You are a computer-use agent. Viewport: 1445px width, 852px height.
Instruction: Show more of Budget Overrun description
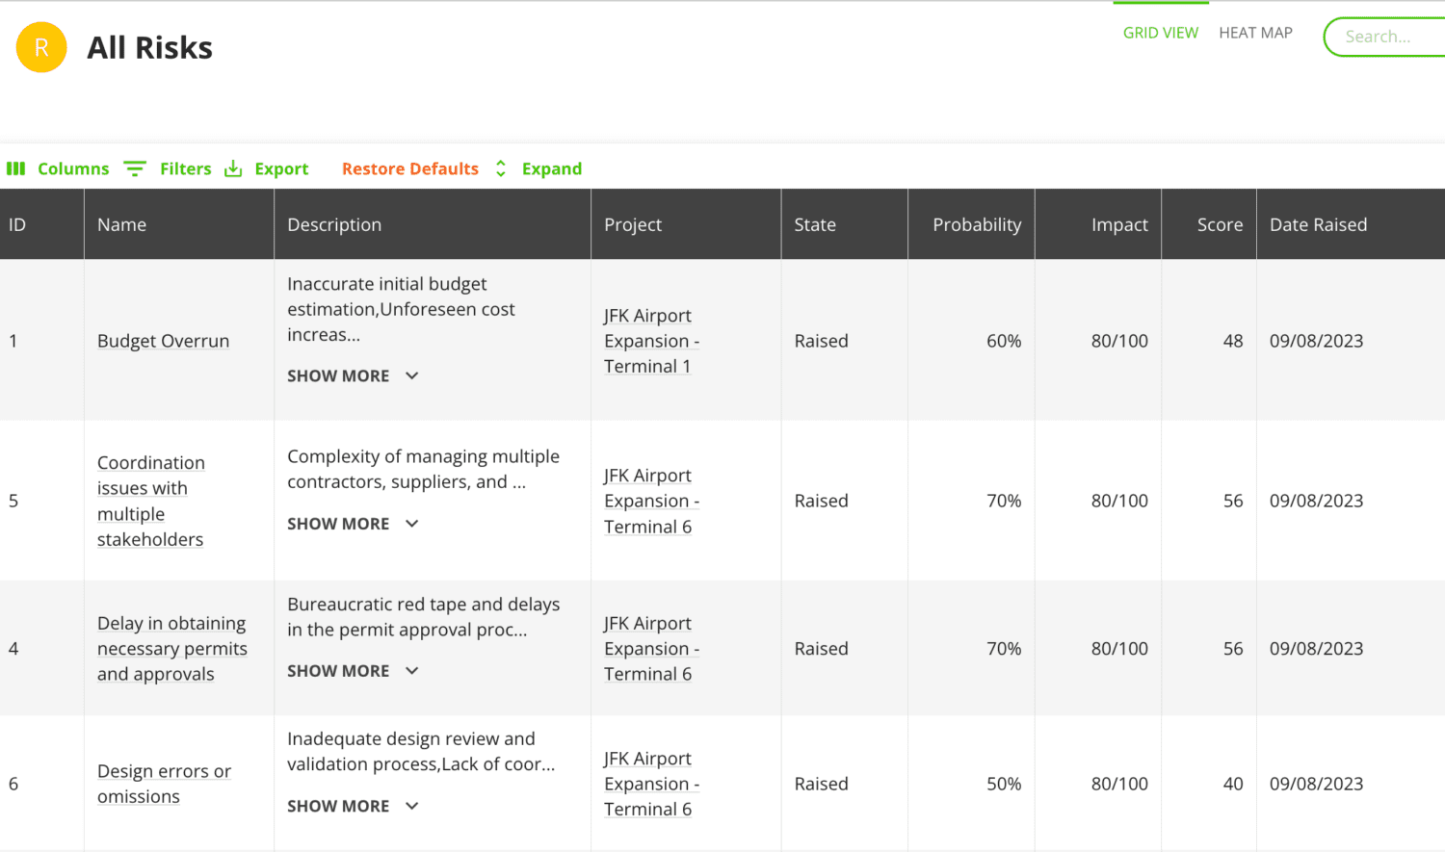(x=338, y=375)
